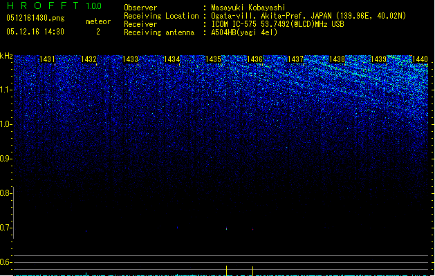
Task: Click the date stamp 05.12.16 14:30
Action: click(35, 32)
